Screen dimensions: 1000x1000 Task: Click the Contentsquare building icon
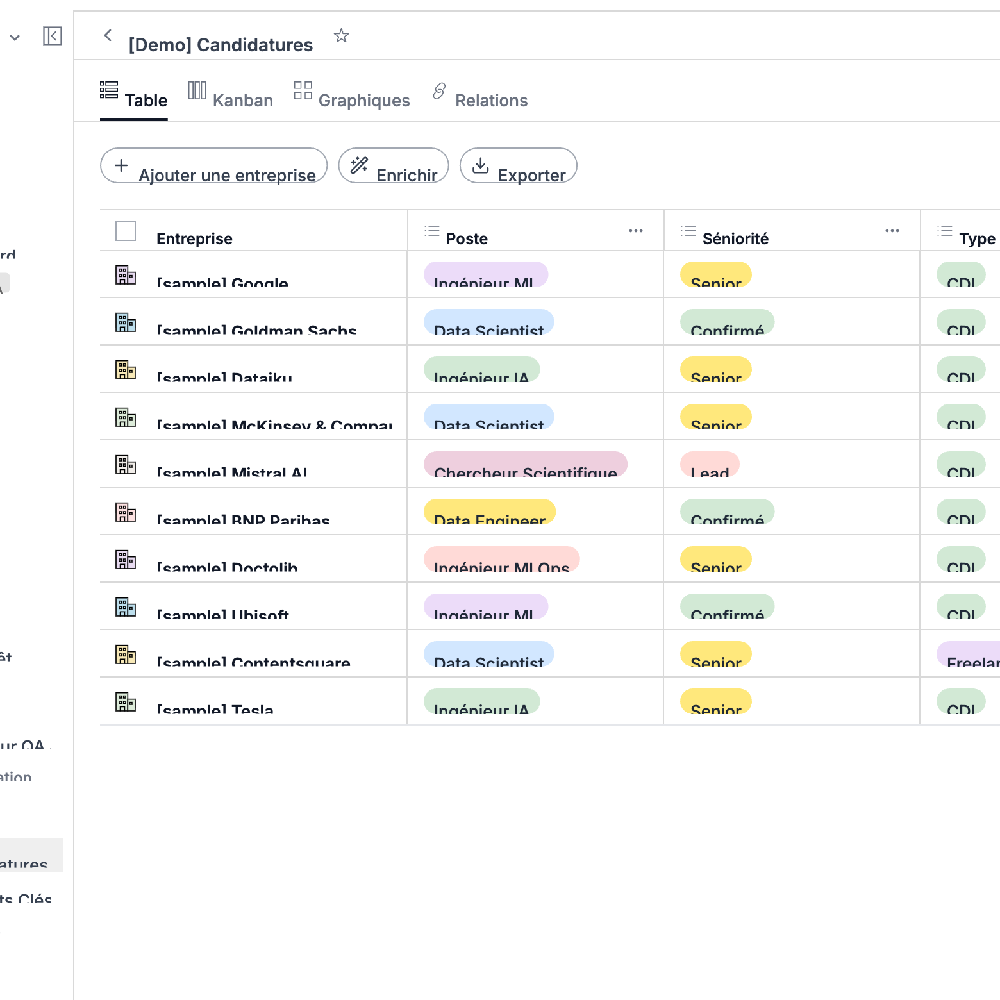(126, 654)
